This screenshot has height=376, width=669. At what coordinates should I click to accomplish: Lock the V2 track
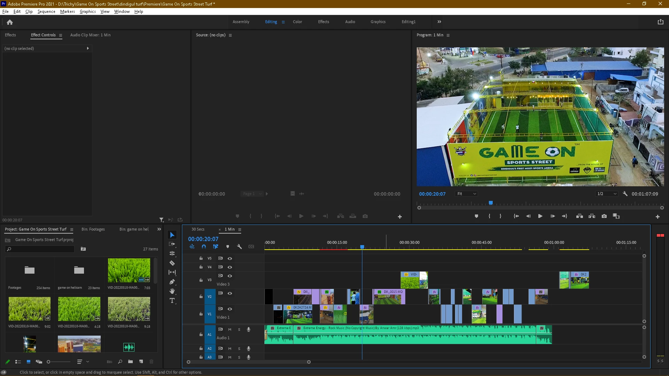point(201,297)
